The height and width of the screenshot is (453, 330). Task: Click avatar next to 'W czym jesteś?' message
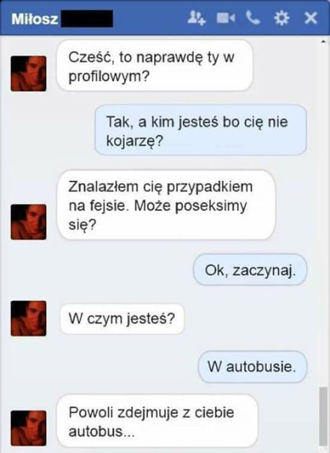coord(29,318)
